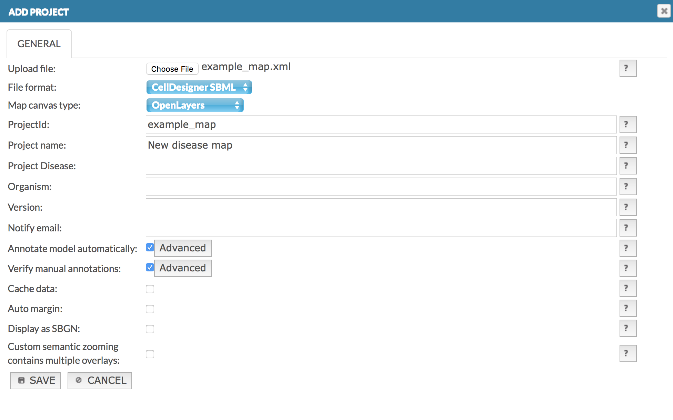
Task: Click the help icon for Upload file
Action: pos(627,68)
